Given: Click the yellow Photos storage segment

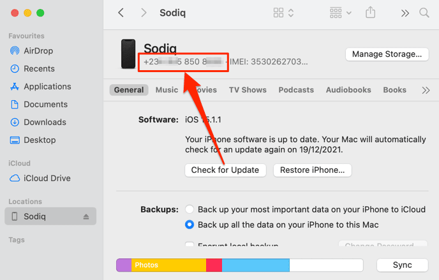Looking at the screenshot, I should [x=168, y=265].
